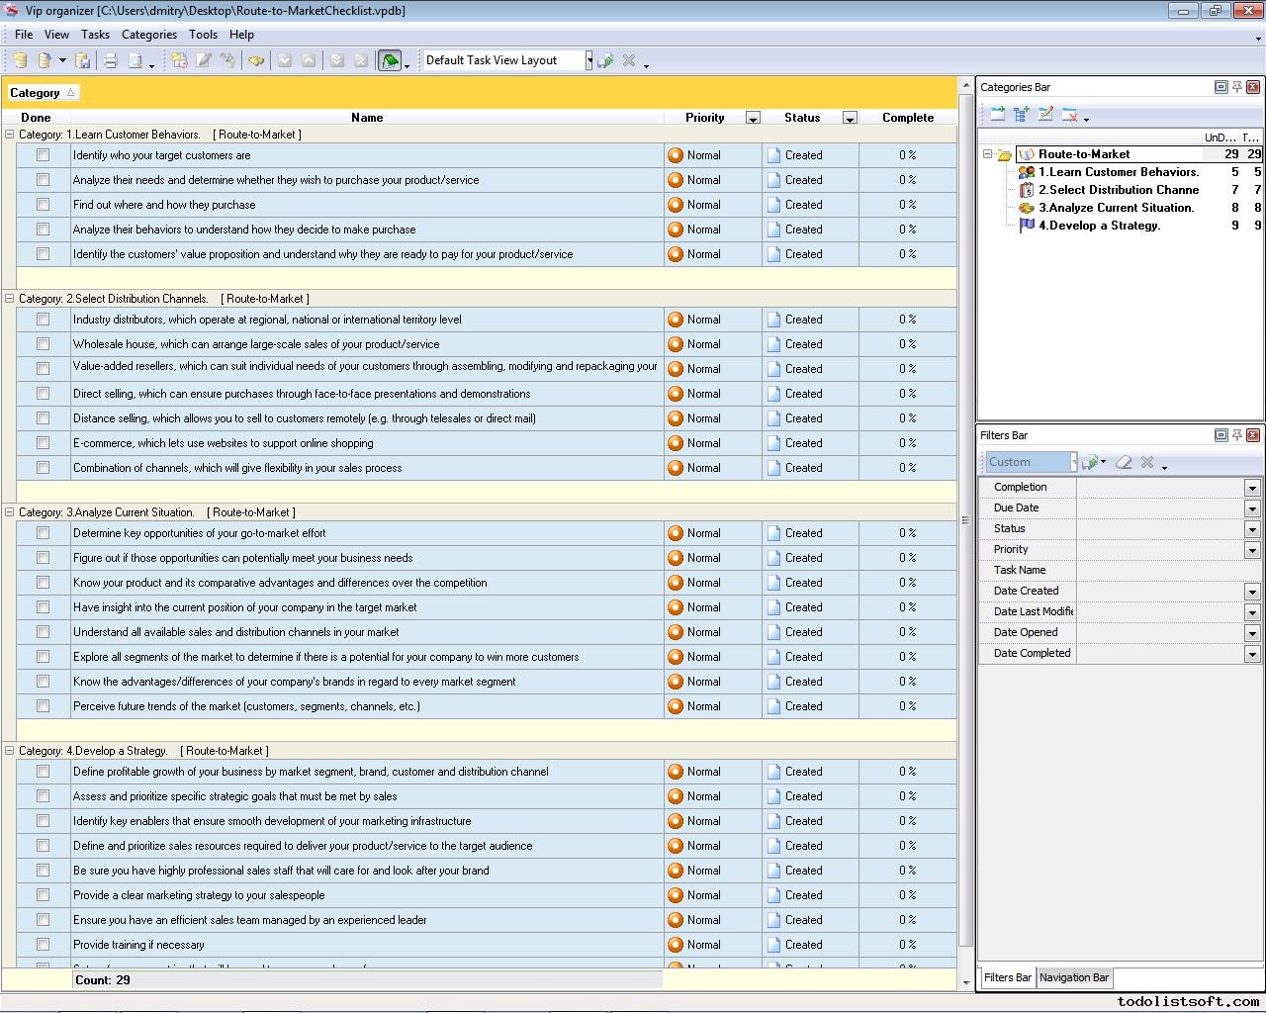Click the Save database icon in the toolbar
The image size is (1266, 1013).
click(83, 60)
